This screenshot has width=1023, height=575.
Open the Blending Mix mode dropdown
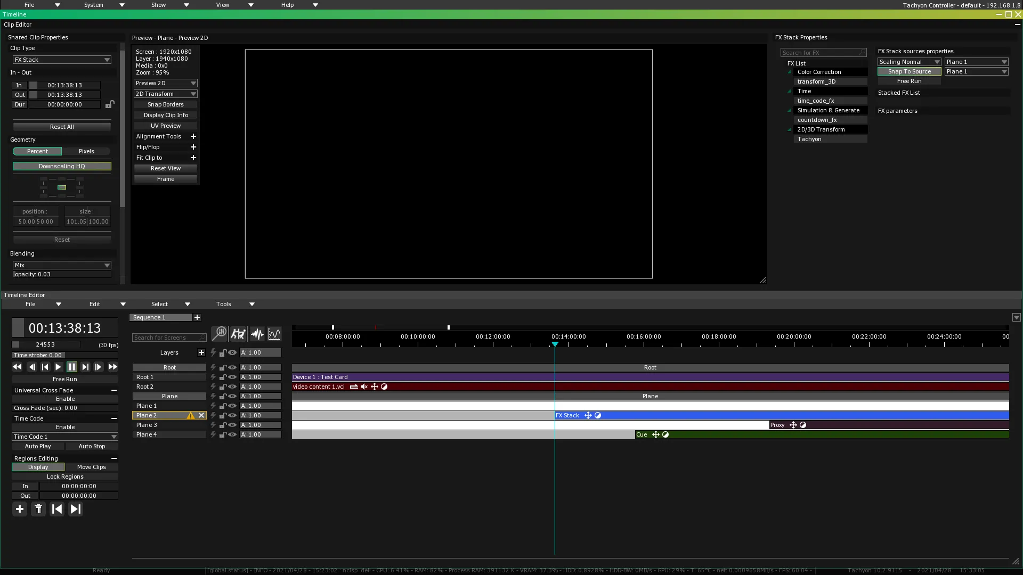click(x=62, y=265)
